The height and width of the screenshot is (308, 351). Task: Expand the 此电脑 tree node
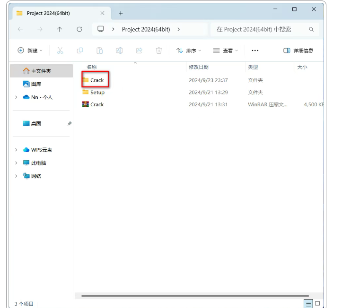coord(16,163)
